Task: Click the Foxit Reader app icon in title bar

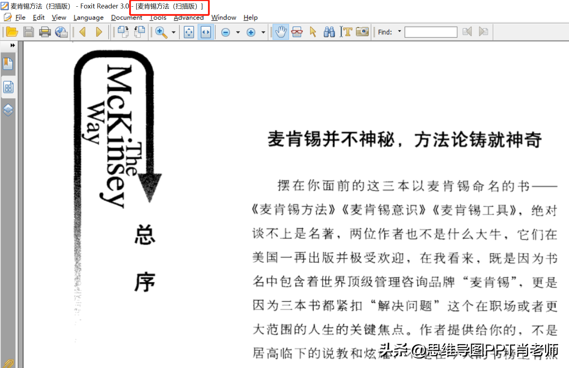Action: coord(5,6)
